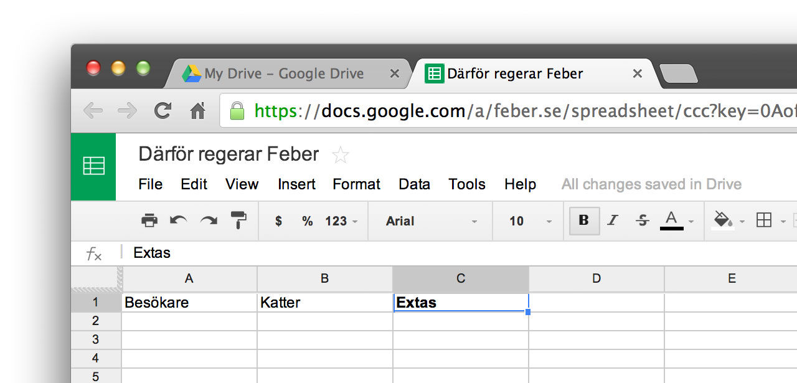Select row 1 header

[96, 302]
